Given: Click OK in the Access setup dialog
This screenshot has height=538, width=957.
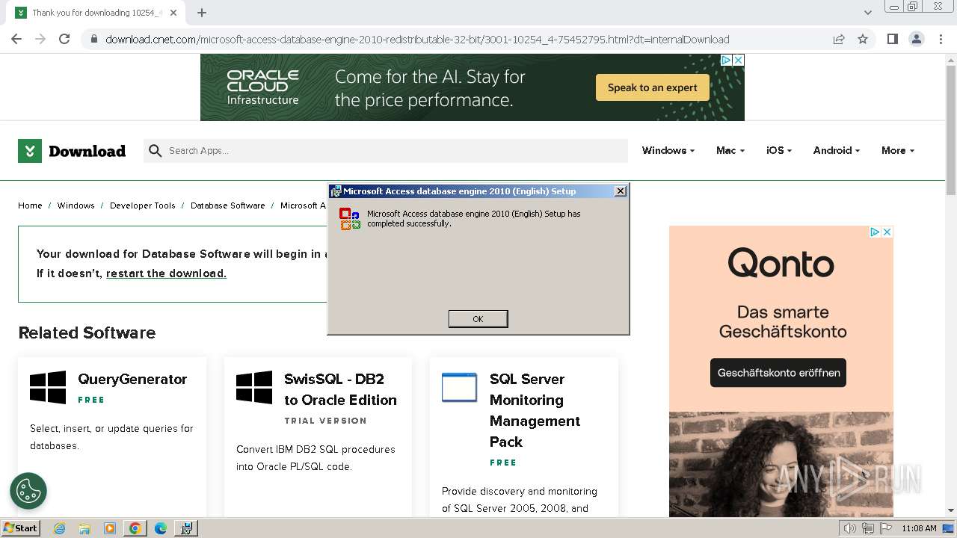Looking at the screenshot, I should point(478,319).
